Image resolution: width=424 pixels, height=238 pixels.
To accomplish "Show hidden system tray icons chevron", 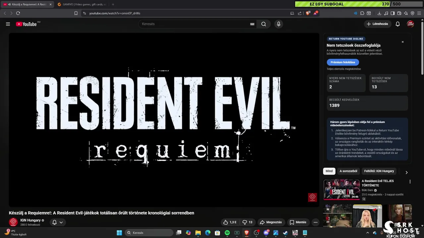I will point(367,233).
